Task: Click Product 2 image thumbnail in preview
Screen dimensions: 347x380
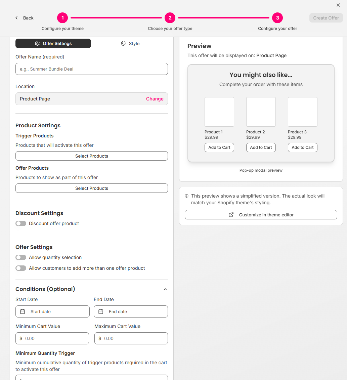Action: coord(261,112)
